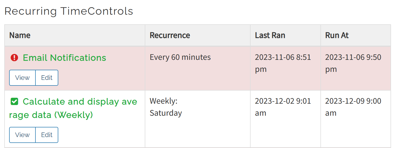Select the 'Every 60 minutes' recurrence cell

click(x=180, y=57)
